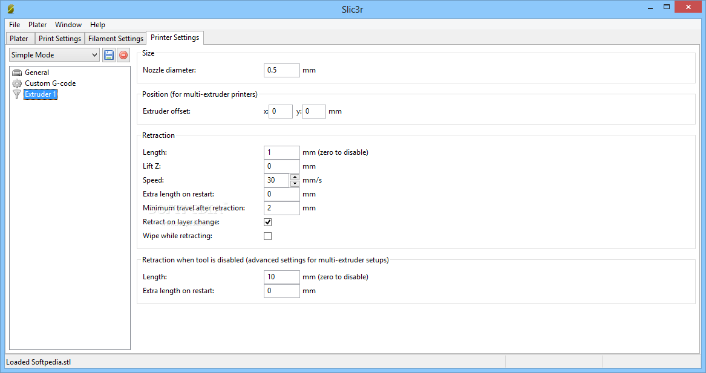Viewport: 706px width, 373px height.
Task: Click the Nozzle diameter input field
Action: point(281,70)
